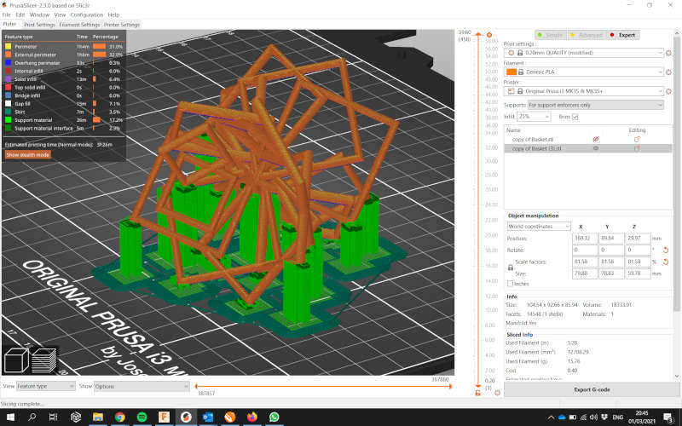Click Rotate Z input field
Viewport: 682px width, 426px height.
638,250
